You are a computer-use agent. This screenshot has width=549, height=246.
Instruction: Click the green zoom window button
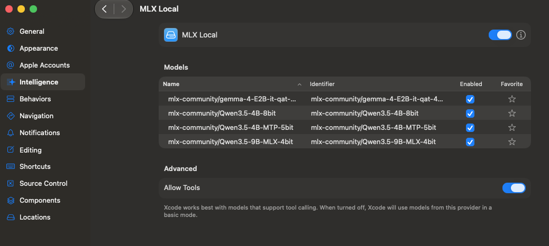(x=33, y=9)
